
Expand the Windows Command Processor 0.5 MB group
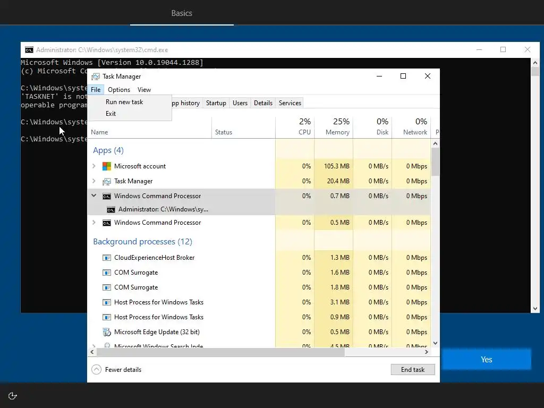[93, 223]
